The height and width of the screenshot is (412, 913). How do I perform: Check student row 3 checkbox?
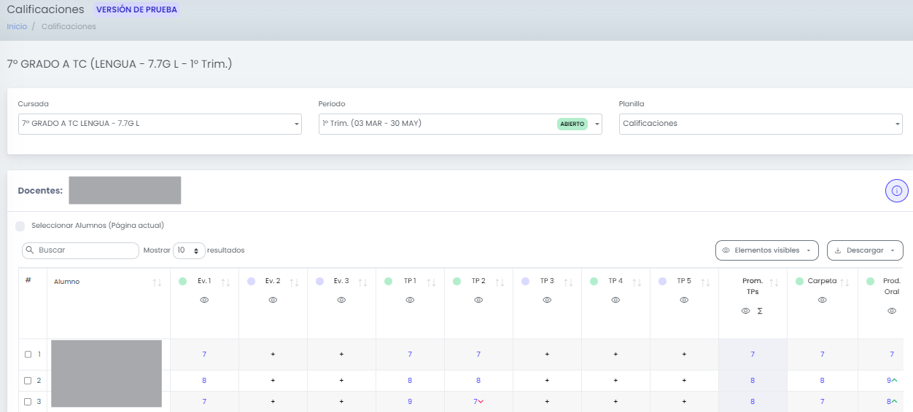pyautogui.click(x=28, y=402)
